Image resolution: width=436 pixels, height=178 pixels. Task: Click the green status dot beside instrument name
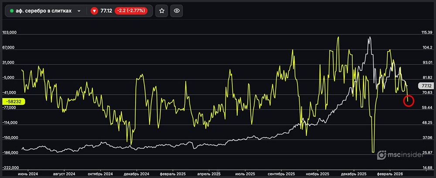(12, 11)
